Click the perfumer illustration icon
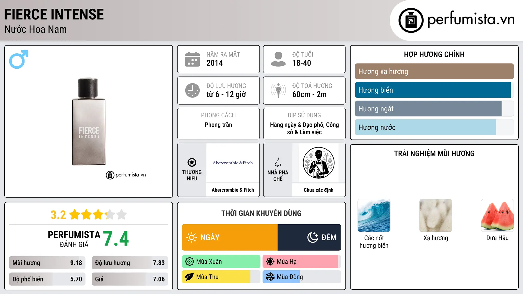Screen dimensions: 523x294 (318, 163)
